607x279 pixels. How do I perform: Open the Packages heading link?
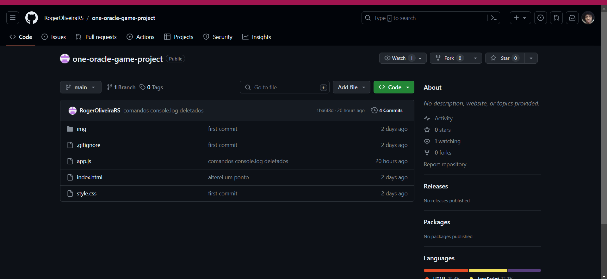(437, 222)
